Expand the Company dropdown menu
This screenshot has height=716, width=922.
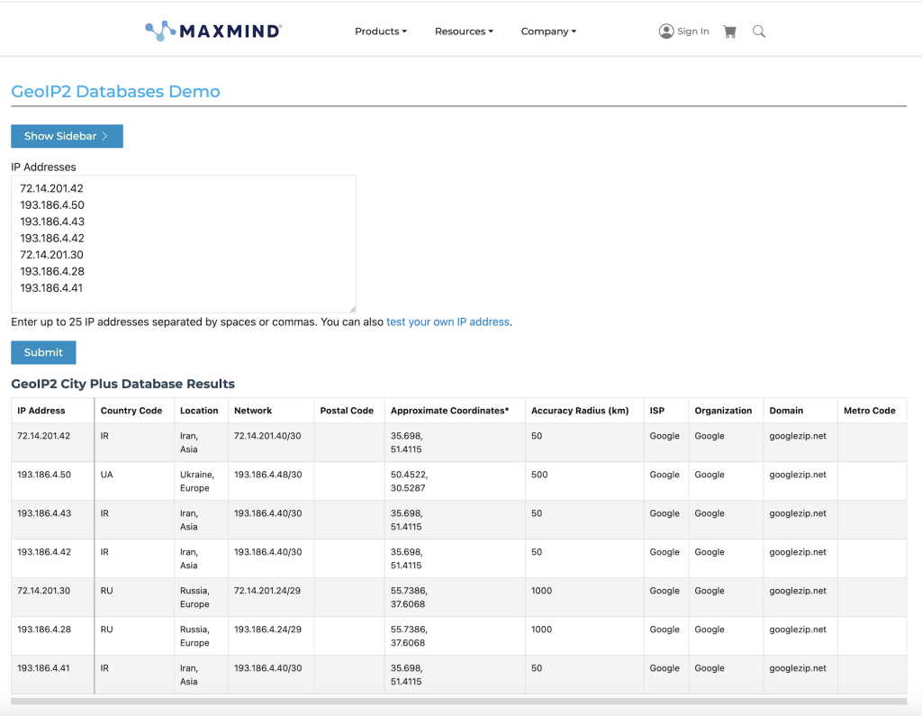(547, 32)
